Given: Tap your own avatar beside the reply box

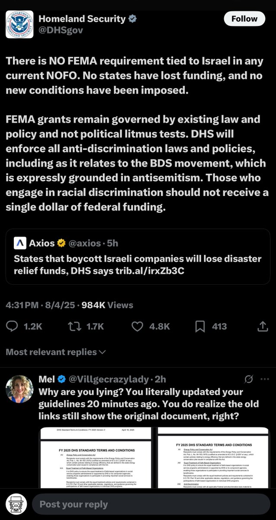Looking at the screenshot, I should pos(16,504).
